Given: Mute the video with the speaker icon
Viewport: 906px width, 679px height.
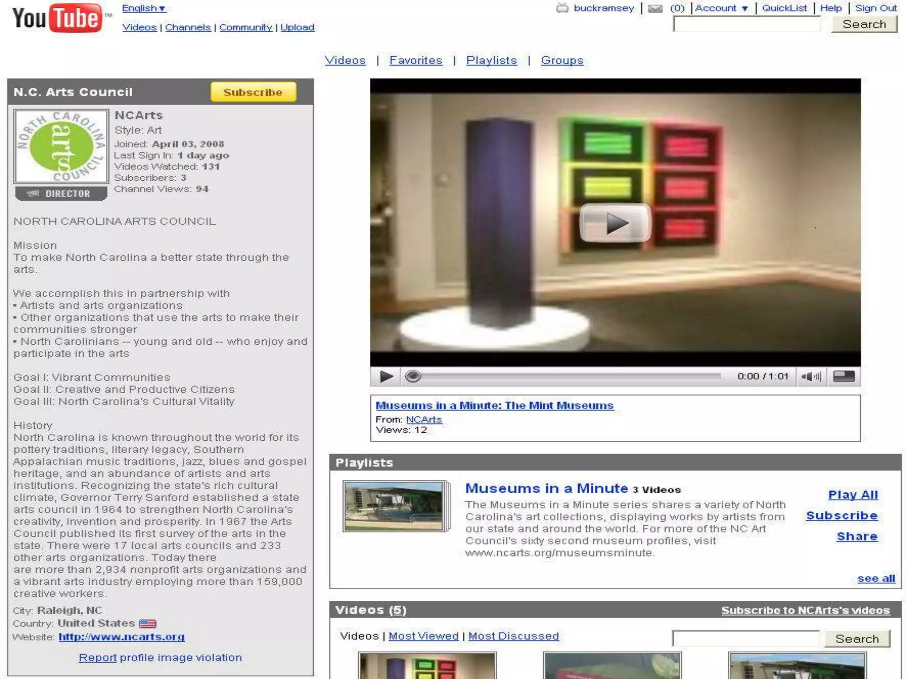Looking at the screenshot, I should tap(811, 377).
